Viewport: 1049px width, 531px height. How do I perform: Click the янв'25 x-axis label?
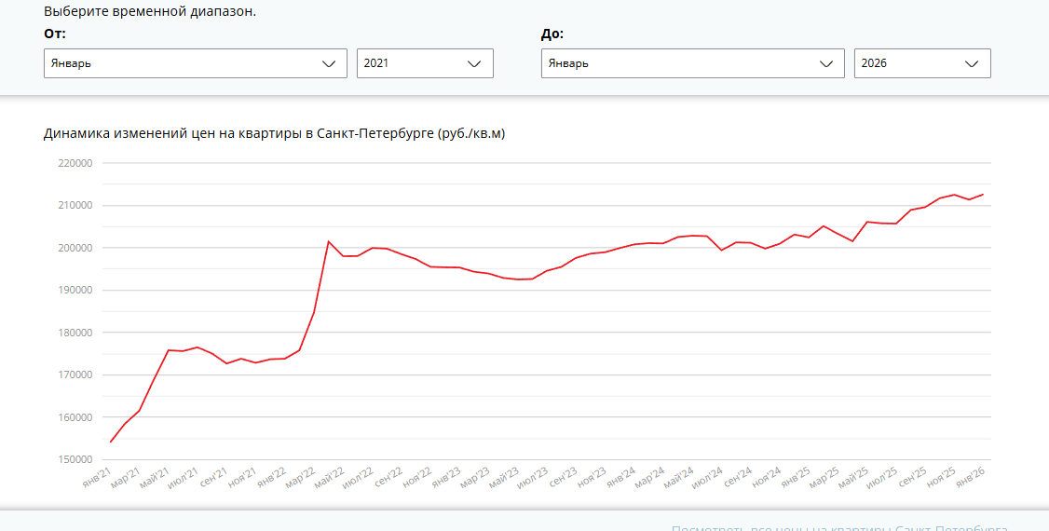[796, 478]
